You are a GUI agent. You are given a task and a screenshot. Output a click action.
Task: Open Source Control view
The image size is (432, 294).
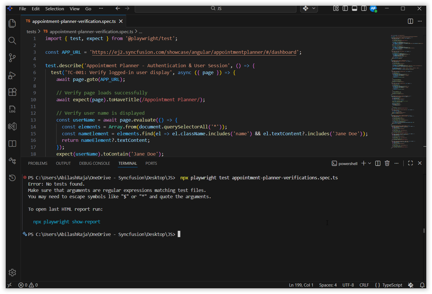[x=12, y=57]
